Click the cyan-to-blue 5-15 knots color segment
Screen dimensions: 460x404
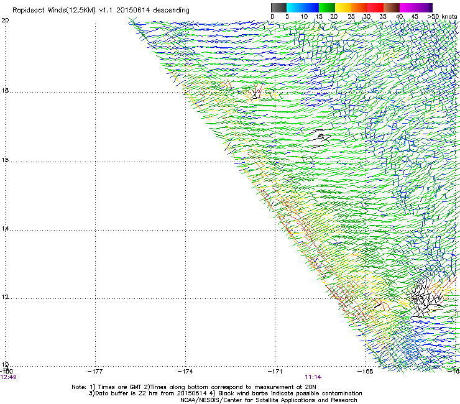tap(303, 7)
